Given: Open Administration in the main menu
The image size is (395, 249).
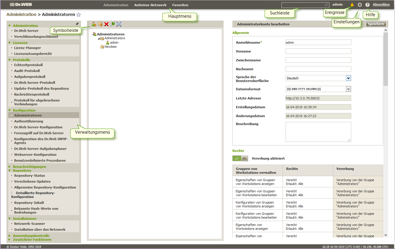Looking at the screenshot, I should coord(116,5).
